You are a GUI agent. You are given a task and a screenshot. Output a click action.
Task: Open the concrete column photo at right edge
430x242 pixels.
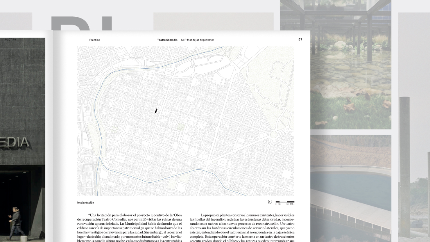pos(414,127)
